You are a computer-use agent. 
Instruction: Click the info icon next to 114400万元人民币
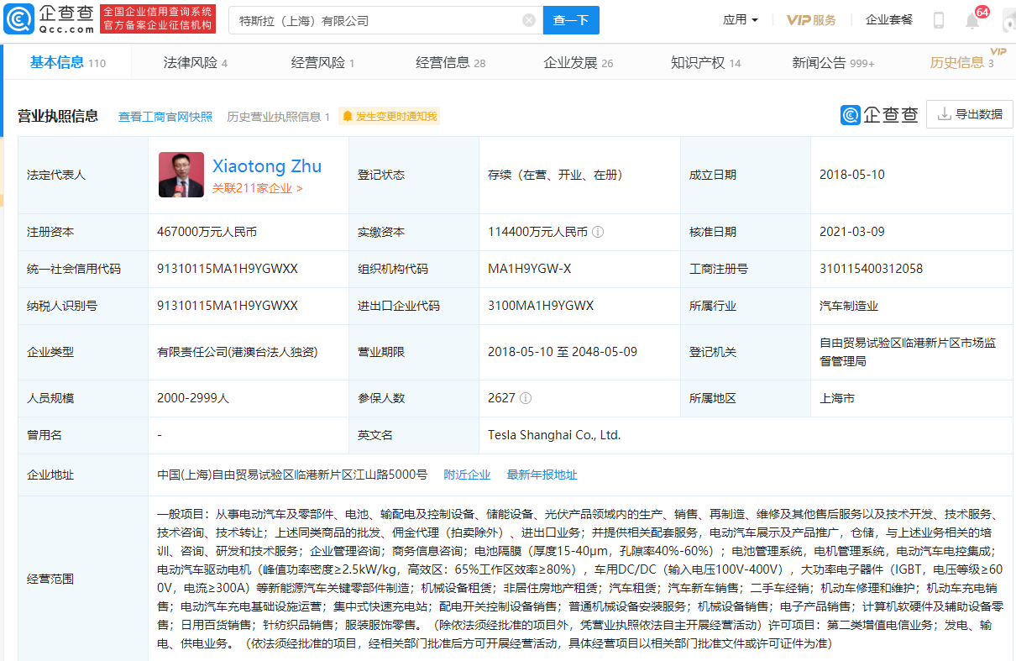pos(598,232)
